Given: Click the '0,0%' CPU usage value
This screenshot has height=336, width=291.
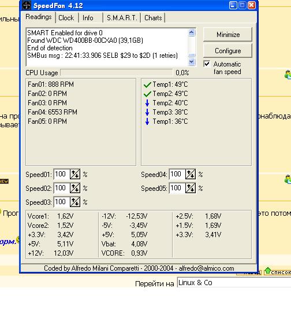Looking at the screenshot, I should point(182,73).
